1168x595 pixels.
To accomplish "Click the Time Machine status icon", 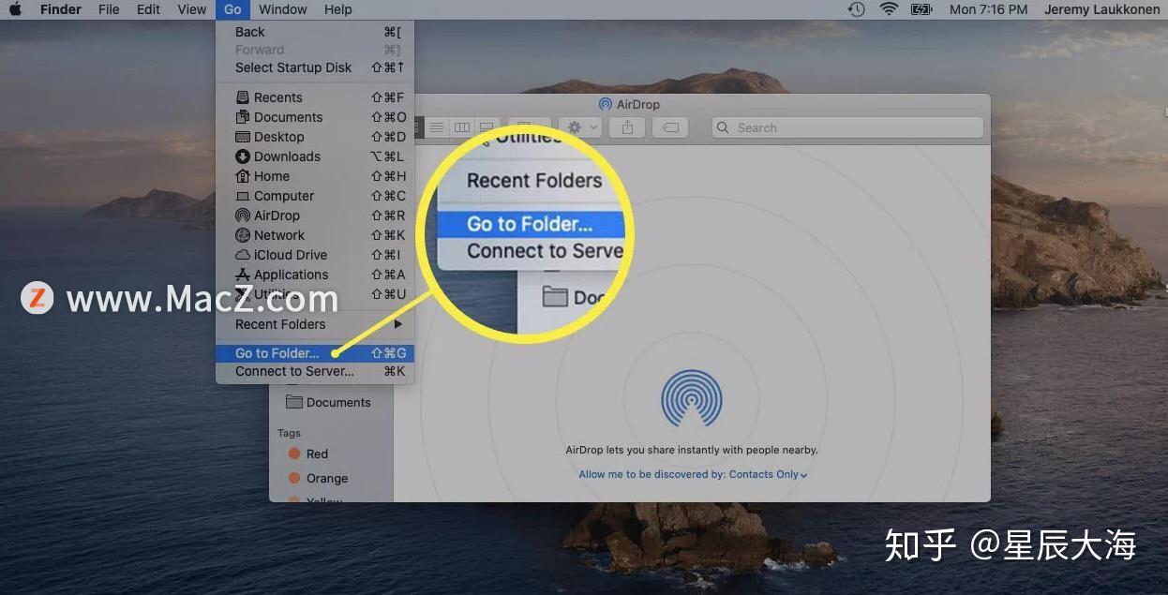I will coord(856,9).
